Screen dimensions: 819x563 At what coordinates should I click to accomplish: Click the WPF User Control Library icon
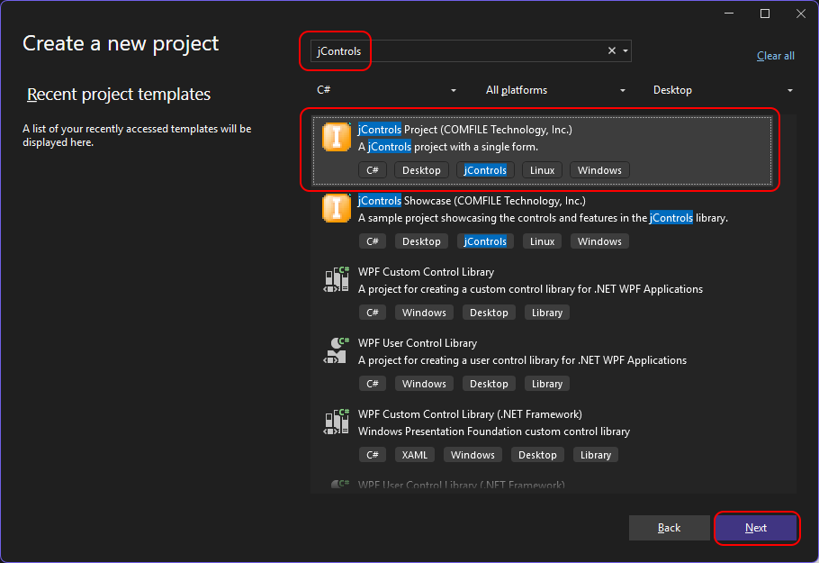tap(336, 350)
